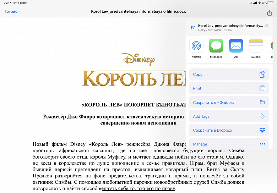Image resolution: width=277 pixels, height=193 pixels.
Task: Click the Документ Word · 53 КБ label
Action: click(x=215, y=30)
